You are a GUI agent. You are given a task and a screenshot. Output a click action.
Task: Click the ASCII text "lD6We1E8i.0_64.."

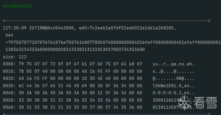click(x=173, y=86)
